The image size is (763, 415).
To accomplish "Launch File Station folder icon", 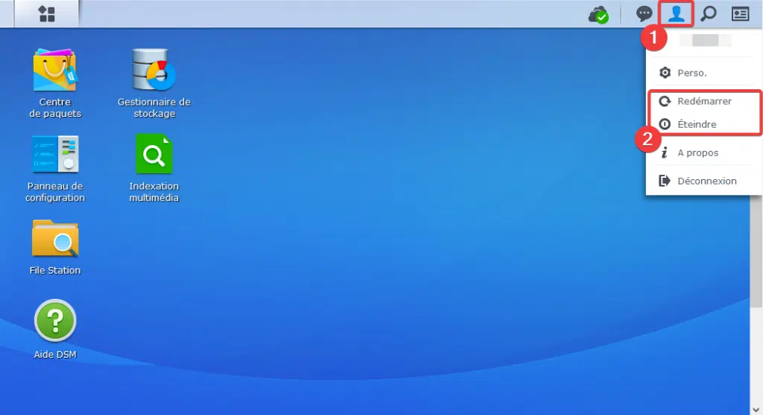I will coord(55,238).
